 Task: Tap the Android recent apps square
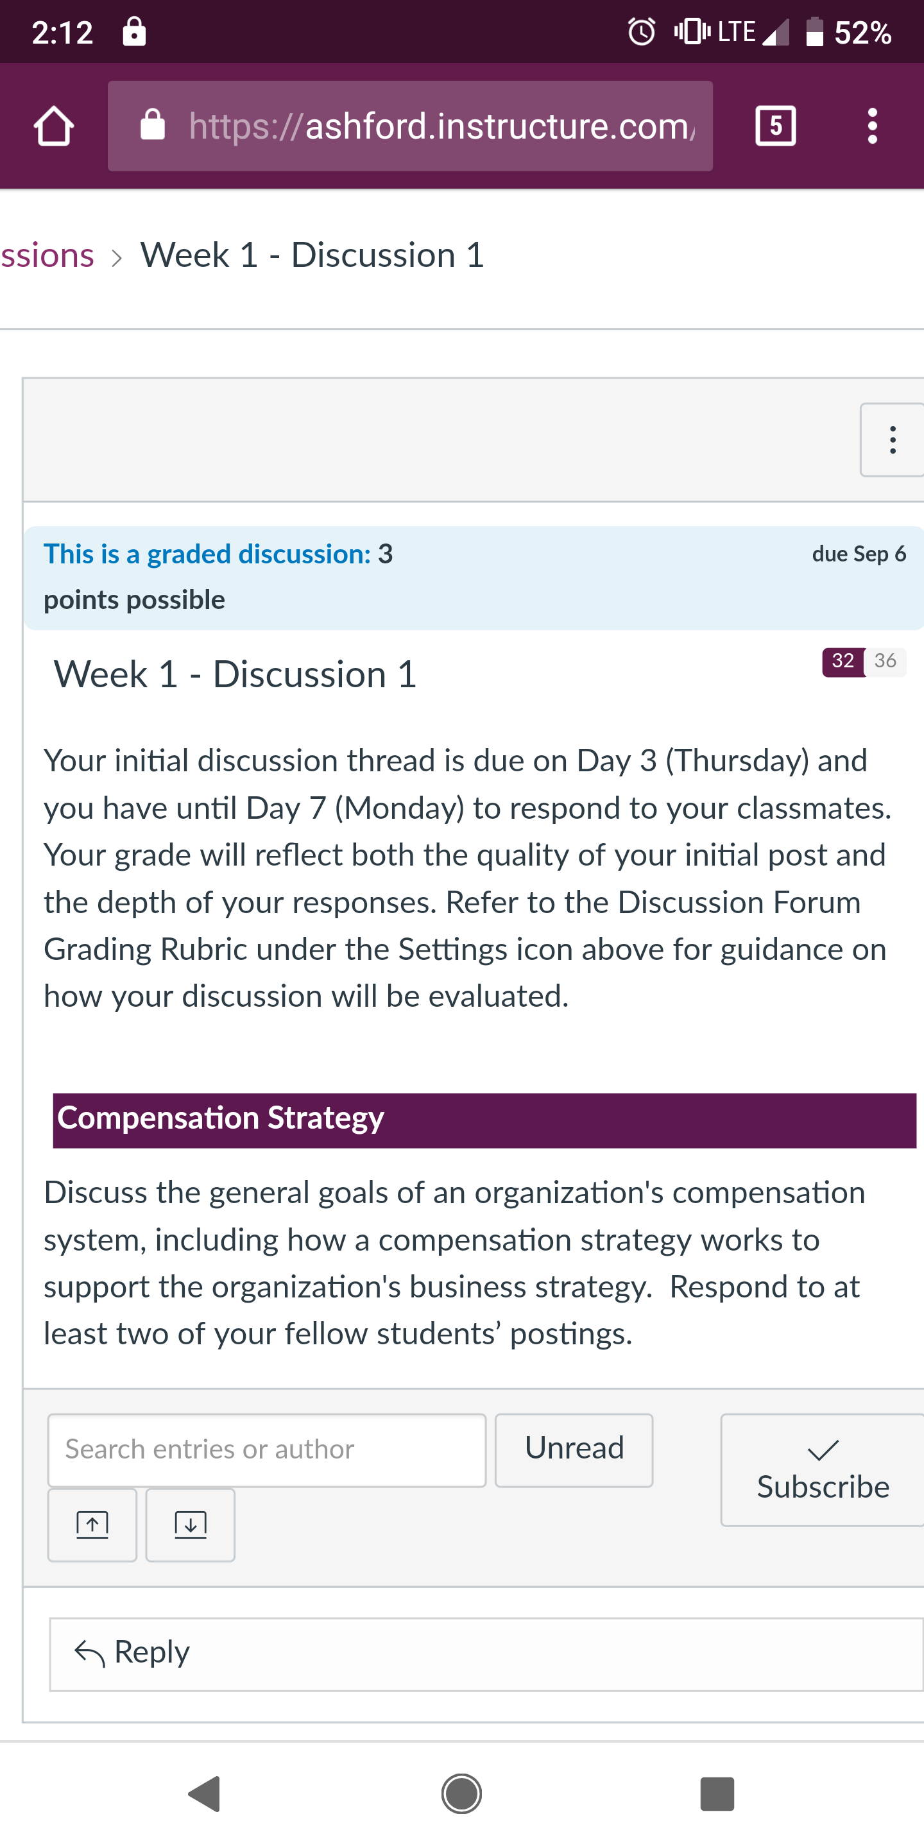tap(717, 1793)
